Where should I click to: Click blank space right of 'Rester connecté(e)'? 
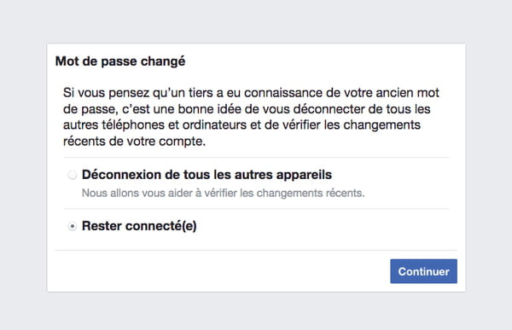click(323, 226)
